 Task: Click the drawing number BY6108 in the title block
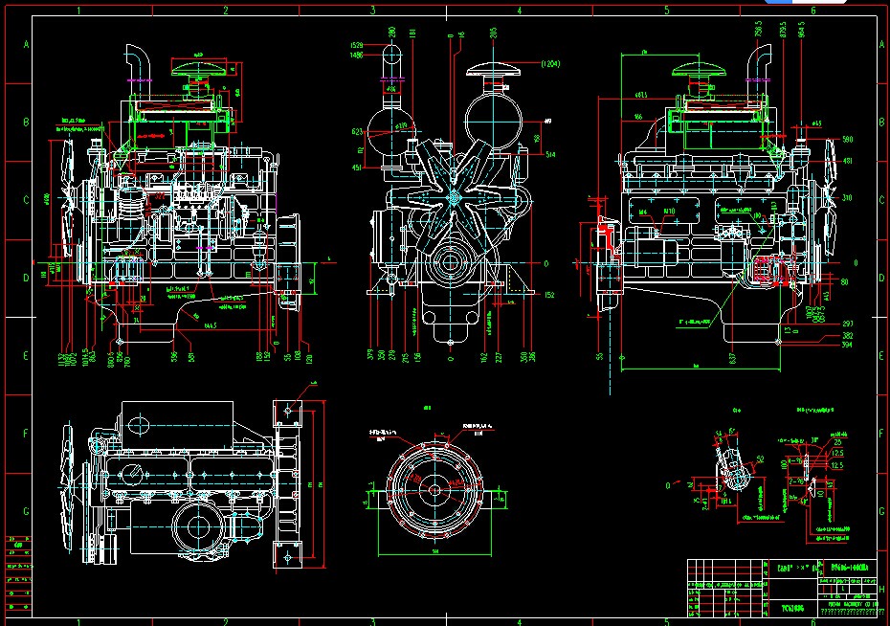coord(851,568)
